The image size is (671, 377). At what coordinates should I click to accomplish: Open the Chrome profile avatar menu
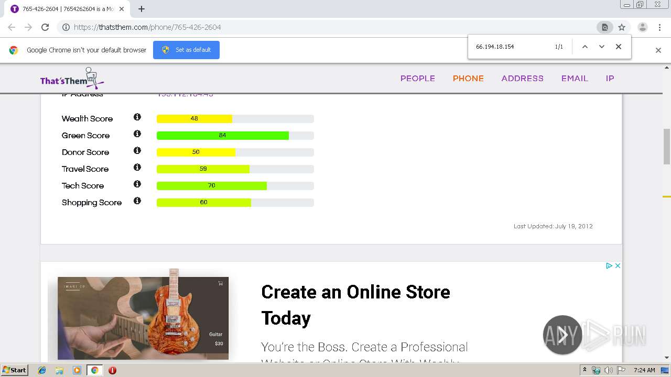click(x=642, y=27)
